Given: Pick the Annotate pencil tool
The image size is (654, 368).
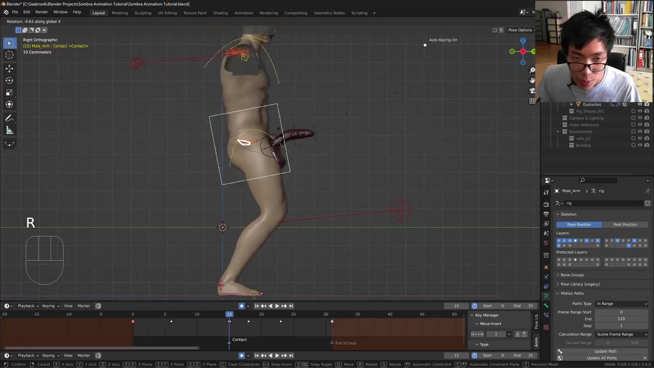Looking at the screenshot, I should [x=9, y=118].
